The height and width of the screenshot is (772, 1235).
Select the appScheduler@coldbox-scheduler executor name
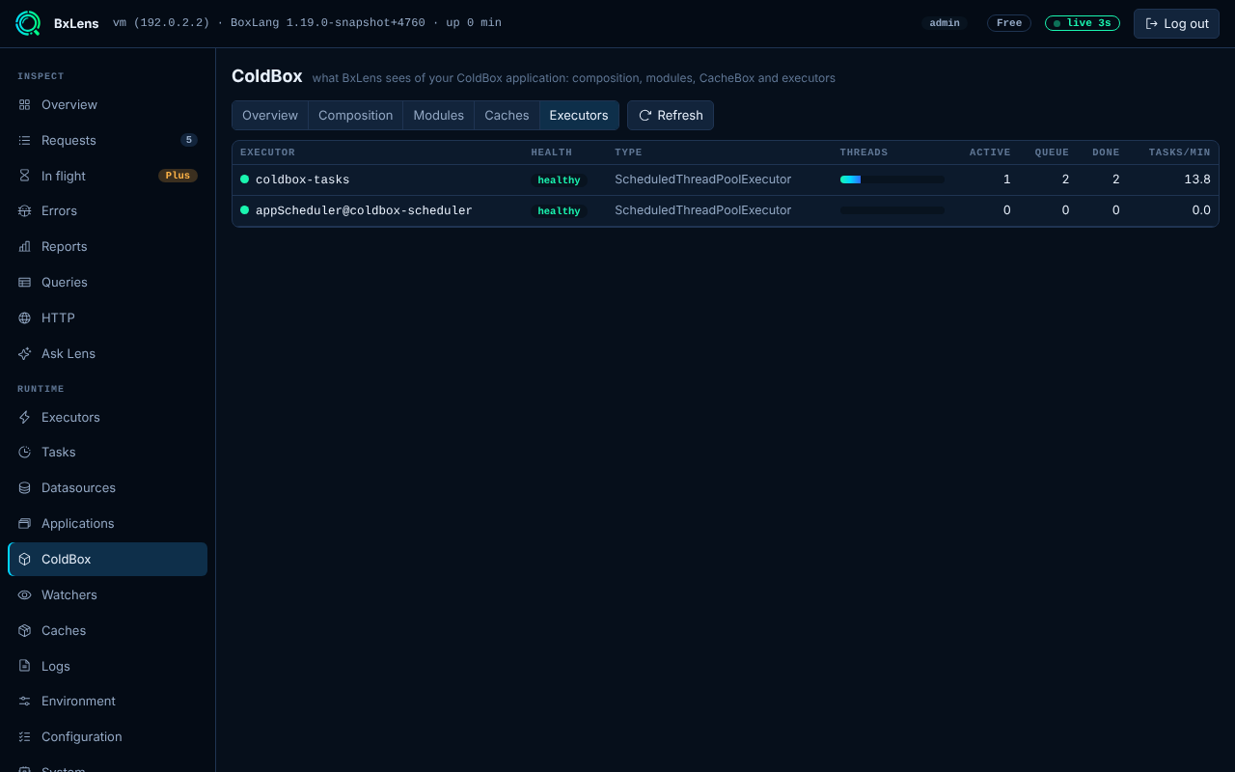(x=364, y=210)
